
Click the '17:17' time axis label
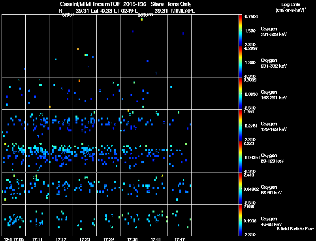61,239
